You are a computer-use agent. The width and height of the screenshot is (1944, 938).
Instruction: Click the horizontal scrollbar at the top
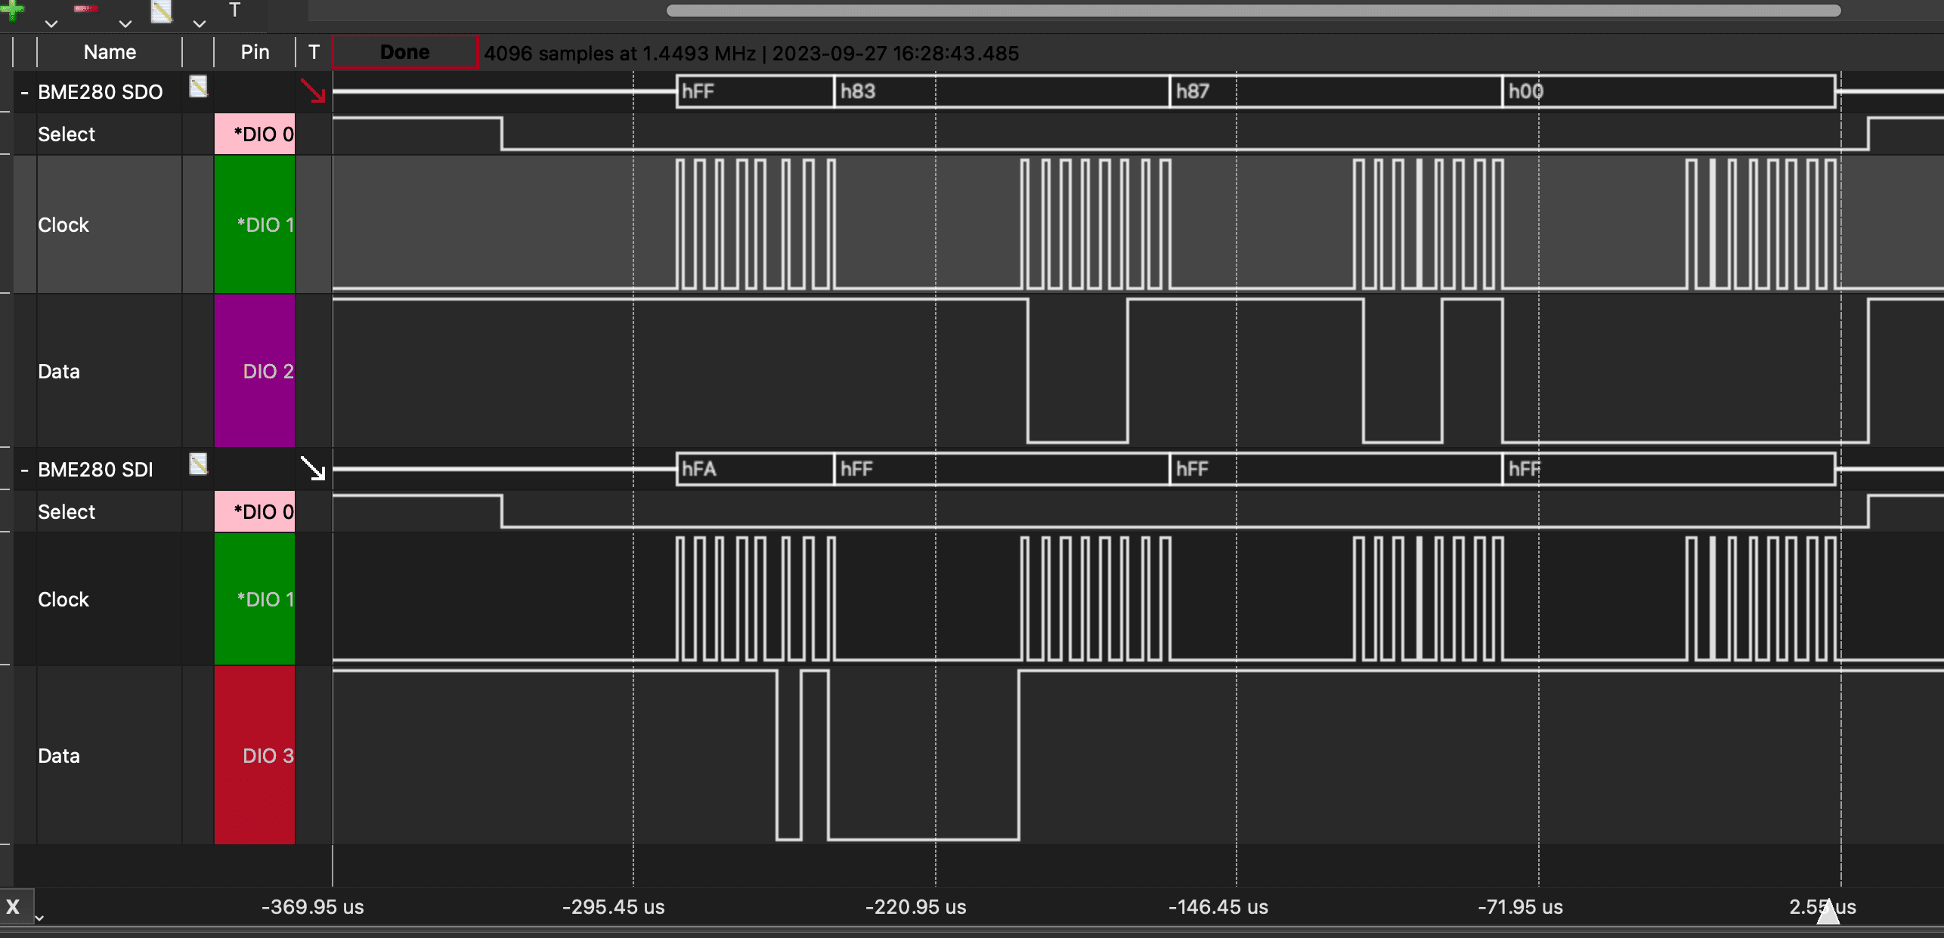[x=1253, y=11]
